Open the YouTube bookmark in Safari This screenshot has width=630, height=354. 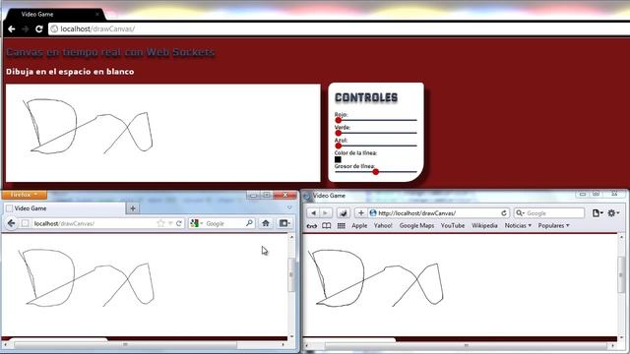coord(453,226)
